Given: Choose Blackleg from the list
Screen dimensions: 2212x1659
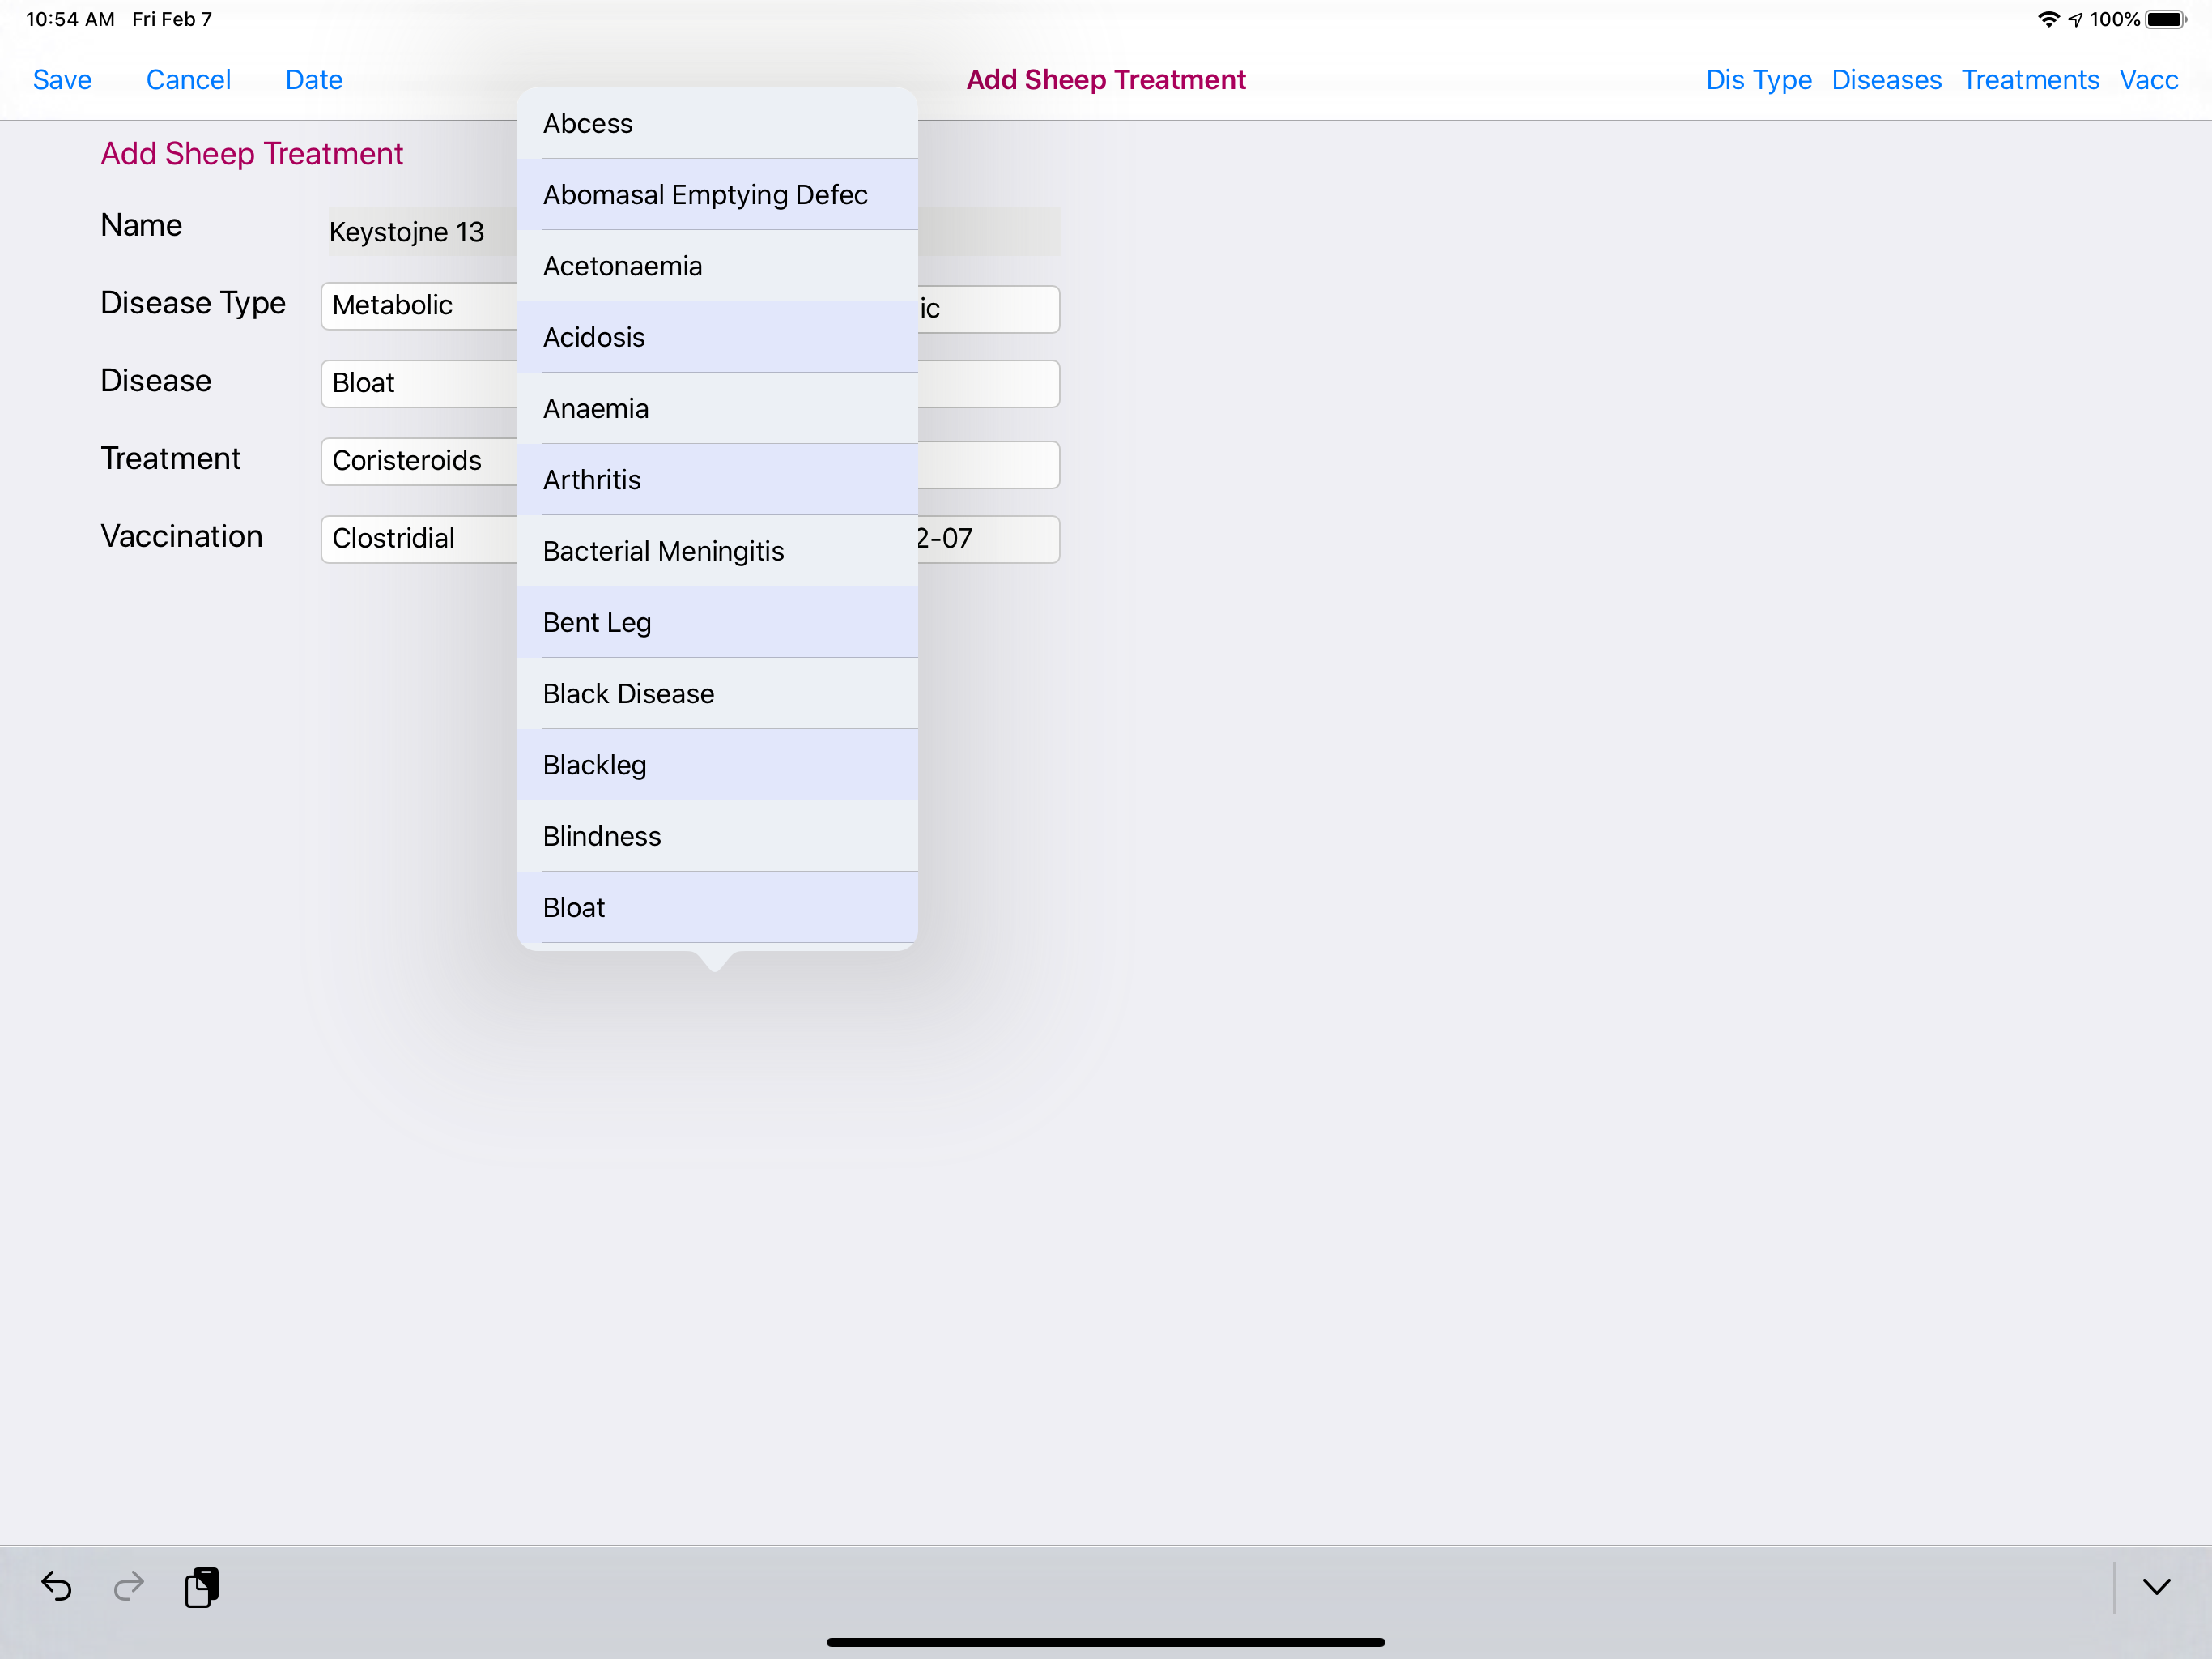Looking at the screenshot, I should tap(716, 766).
